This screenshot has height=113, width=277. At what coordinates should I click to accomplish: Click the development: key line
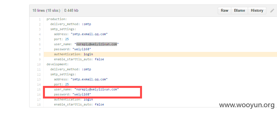[x=58, y=64]
